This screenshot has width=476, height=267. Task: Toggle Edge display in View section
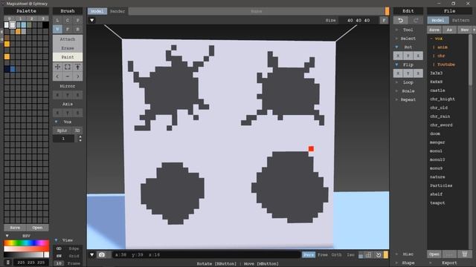[x=68, y=248]
